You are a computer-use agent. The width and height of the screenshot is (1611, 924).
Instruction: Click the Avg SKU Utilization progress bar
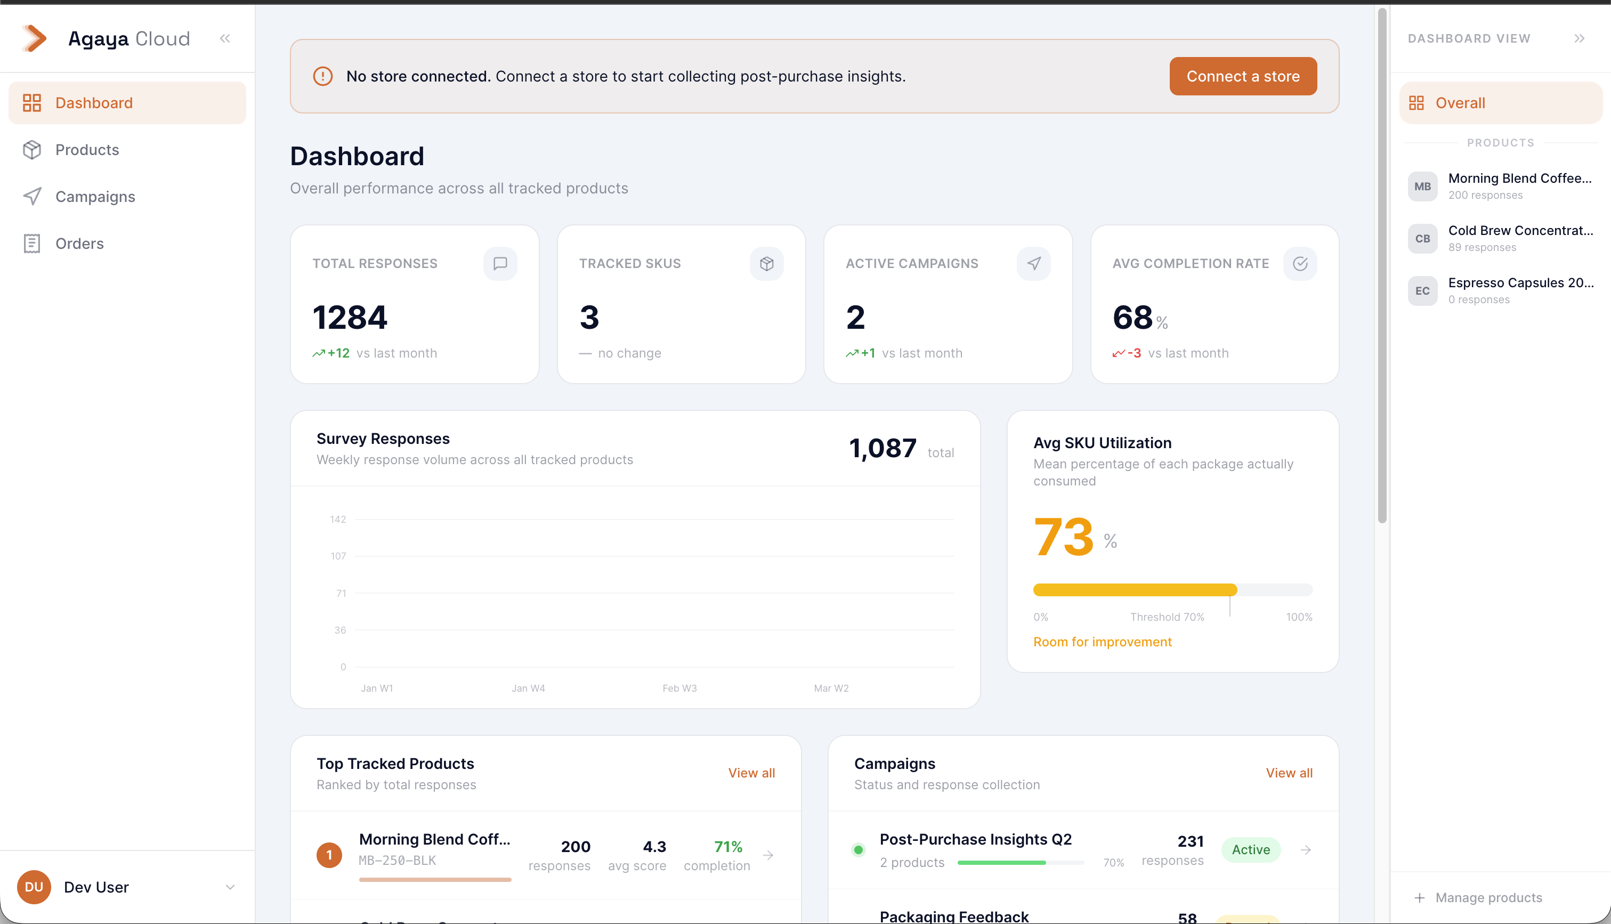coord(1172,589)
